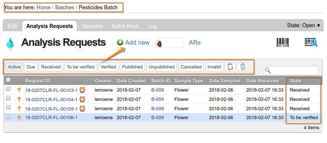Viewport: 327px width, 143px height.
Task: Click the Sample Type column header
Action: point(189,81)
